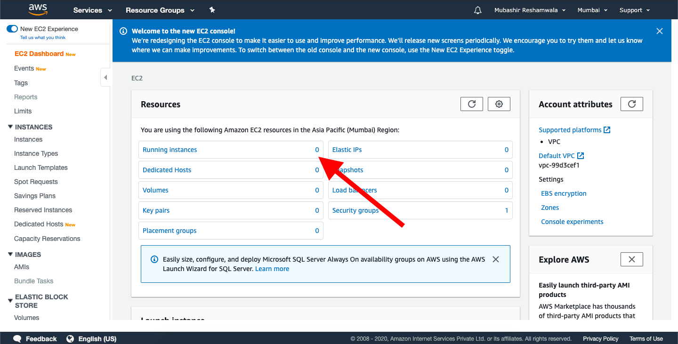Open the Mumbai region selector
Screen dimensions: 678x344
(592, 10)
